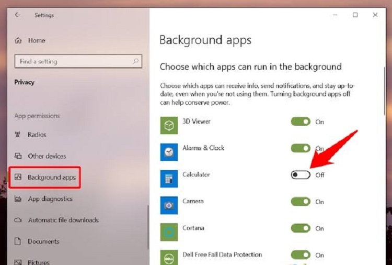The height and width of the screenshot is (265, 392).
Task: Toggle Dell Free Fall Data Protection off
Action: [301, 255]
